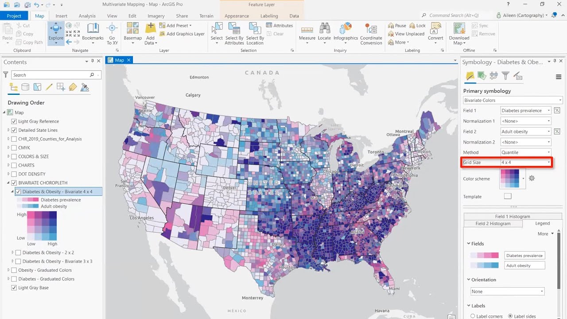Screen dimensions: 567x319
Task: Uncheck the Detailed State Lines layer
Action: pos(14,130)
